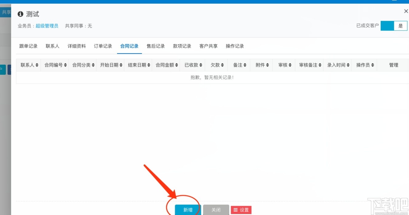The image size is (409, 215).
Task: Switch to the 客户共享 tab
Action: pyautogui.click(x=209, y=46)
